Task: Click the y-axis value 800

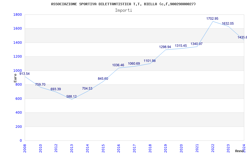Action: click(19, 84)
